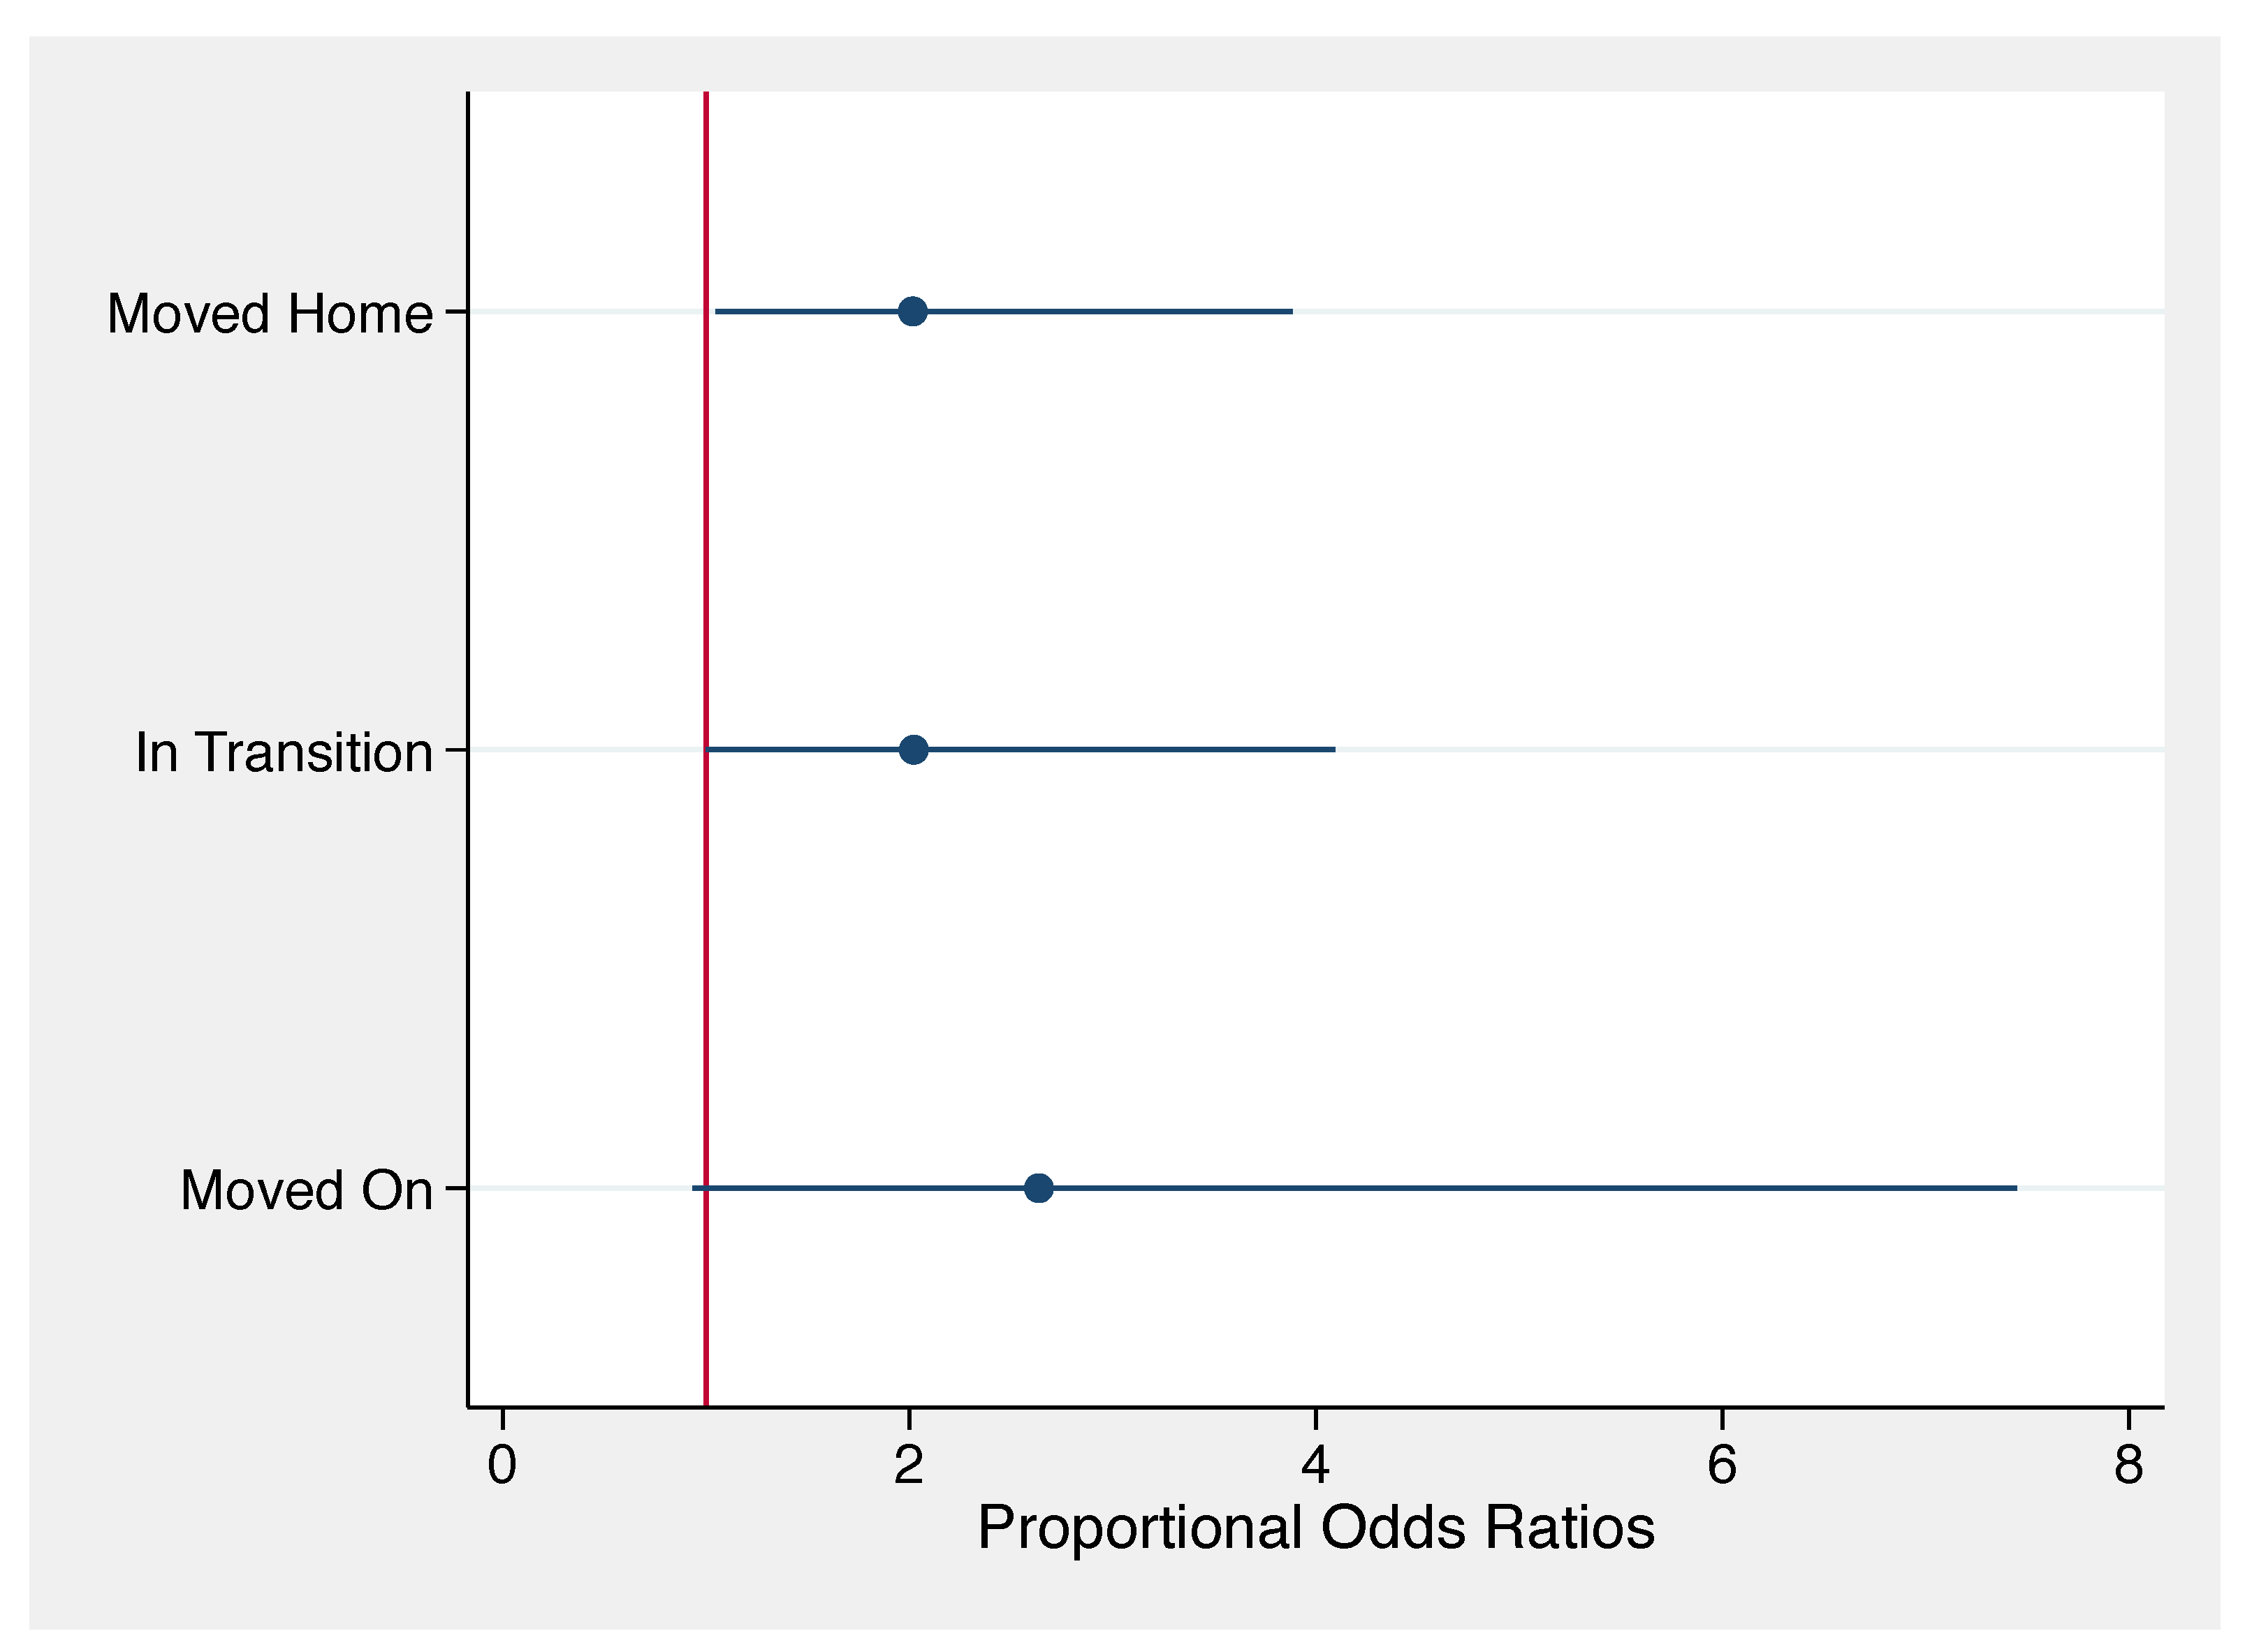Click the Moved Home axis label
Viewport: 2252px width, 1652px height.
[x=269, y=314]
